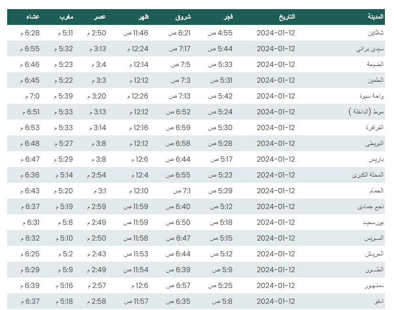
Task: Click the بورسعيد city cell
Action: pos(373,222)
